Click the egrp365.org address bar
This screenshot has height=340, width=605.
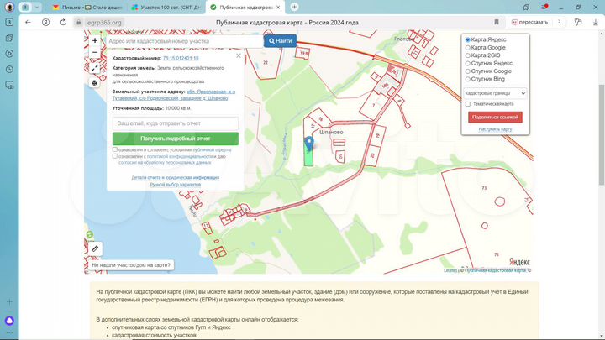(104, 23)
